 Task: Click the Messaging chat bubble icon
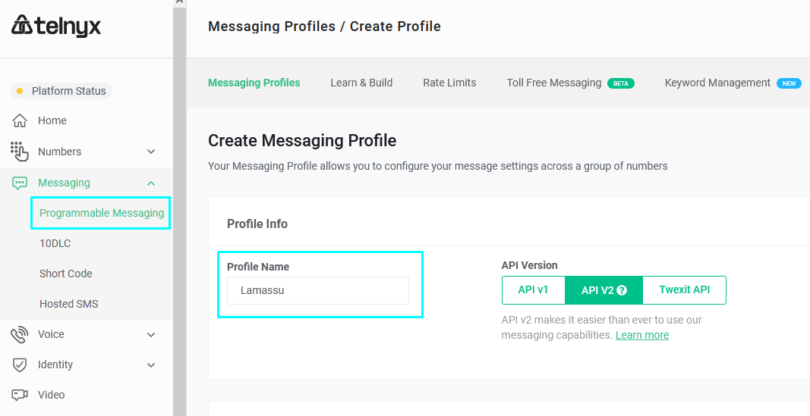(x=20, y=183)
